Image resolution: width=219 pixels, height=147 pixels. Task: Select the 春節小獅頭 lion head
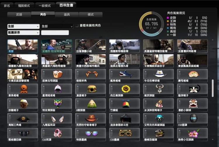192,105
